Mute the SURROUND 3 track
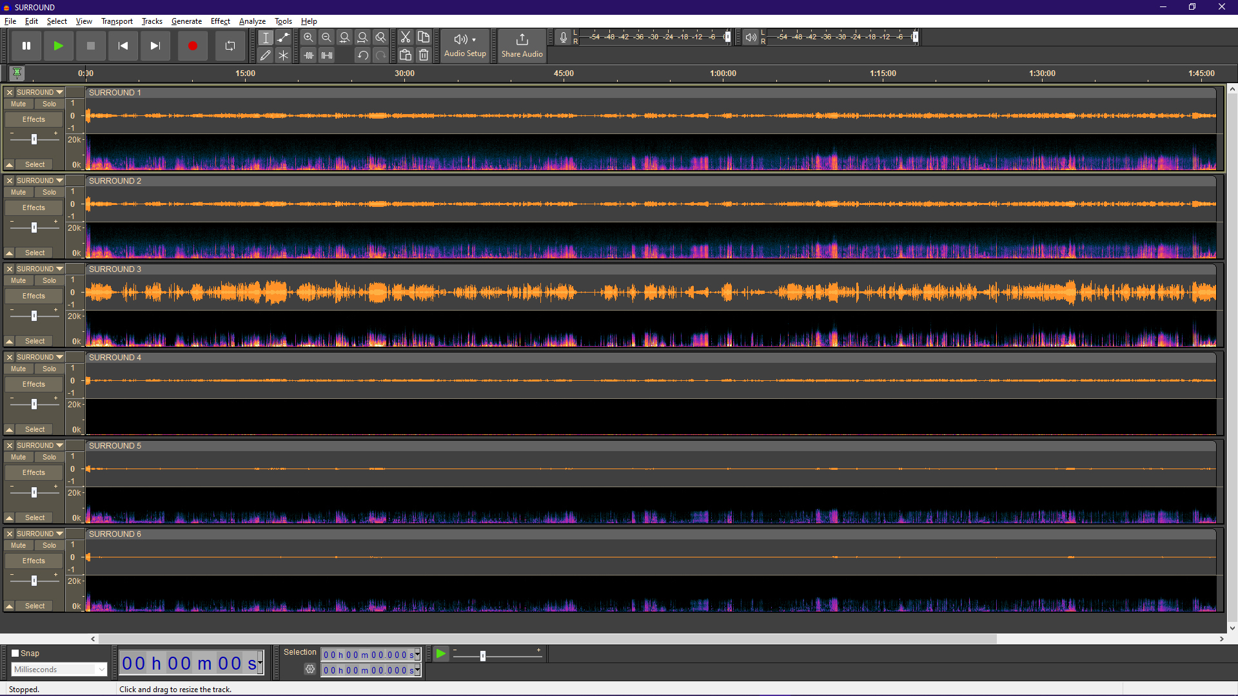The image size is (1238, 696). pos(19,280)
